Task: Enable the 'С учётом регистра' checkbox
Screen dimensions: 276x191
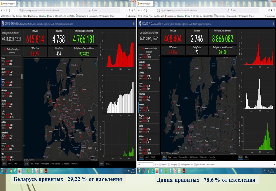Action: click(169, 164)
